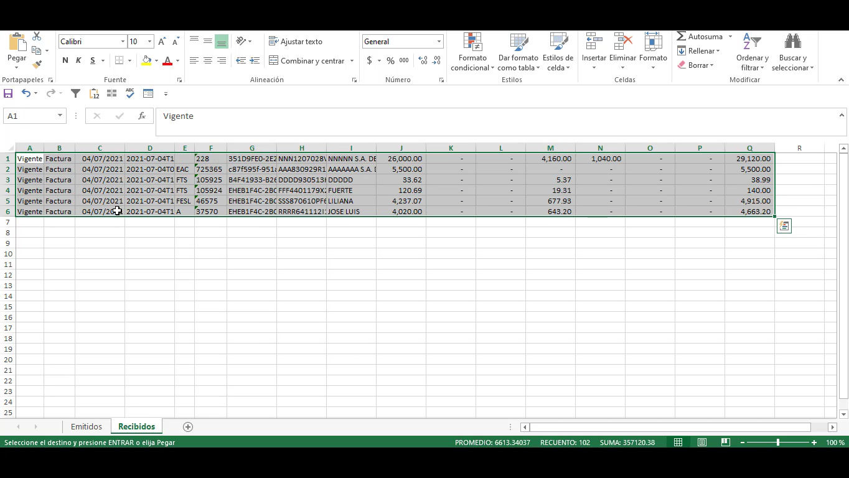Open Ordenar y filtrar menu
The height and width of the screenshot is (478, 849).
point(753,52)
